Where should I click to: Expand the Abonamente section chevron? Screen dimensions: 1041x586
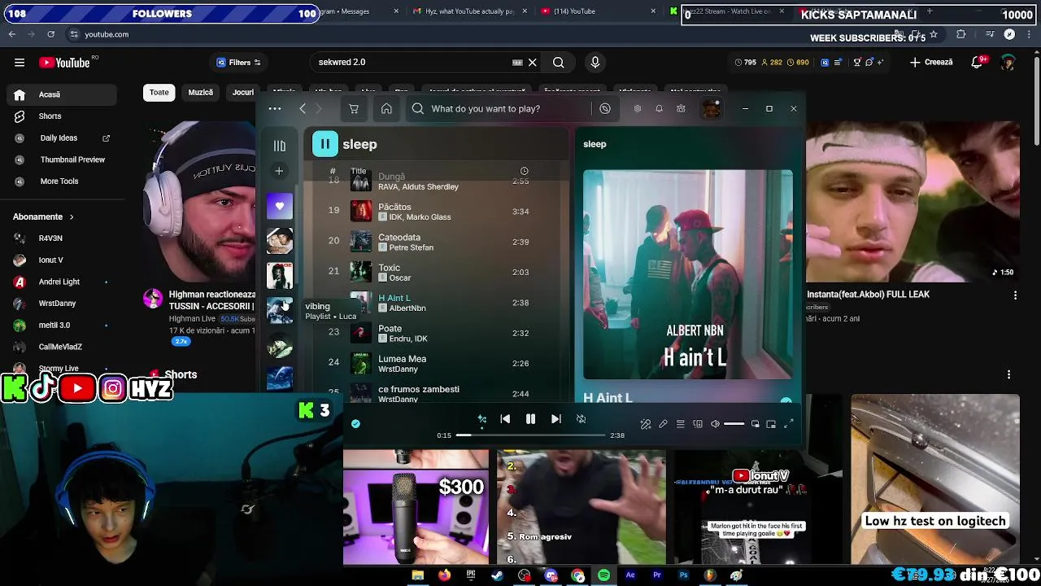point(72,217)
